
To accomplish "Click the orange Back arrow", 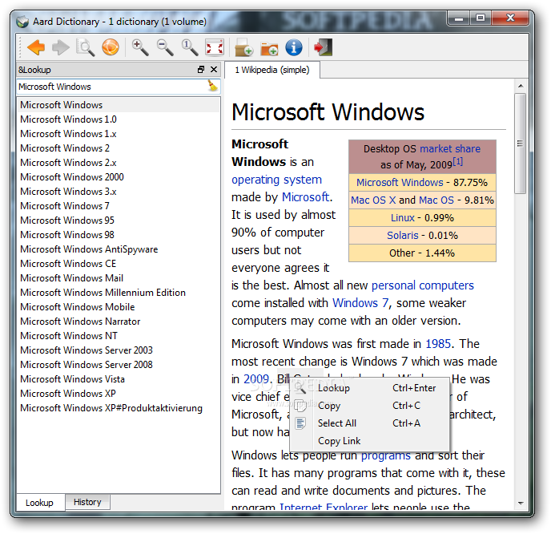I will tap(36, 47).
